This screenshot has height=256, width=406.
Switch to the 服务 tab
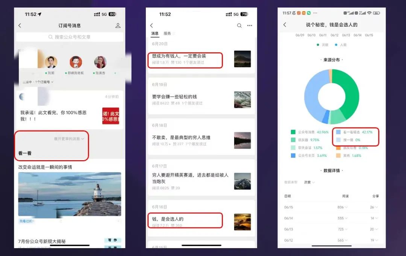coord(167,33)
